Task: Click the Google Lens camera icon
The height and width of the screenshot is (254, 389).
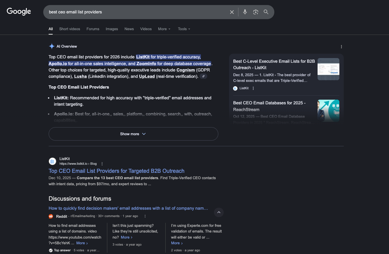Action: pyautogui.click(x=256, y=12)
